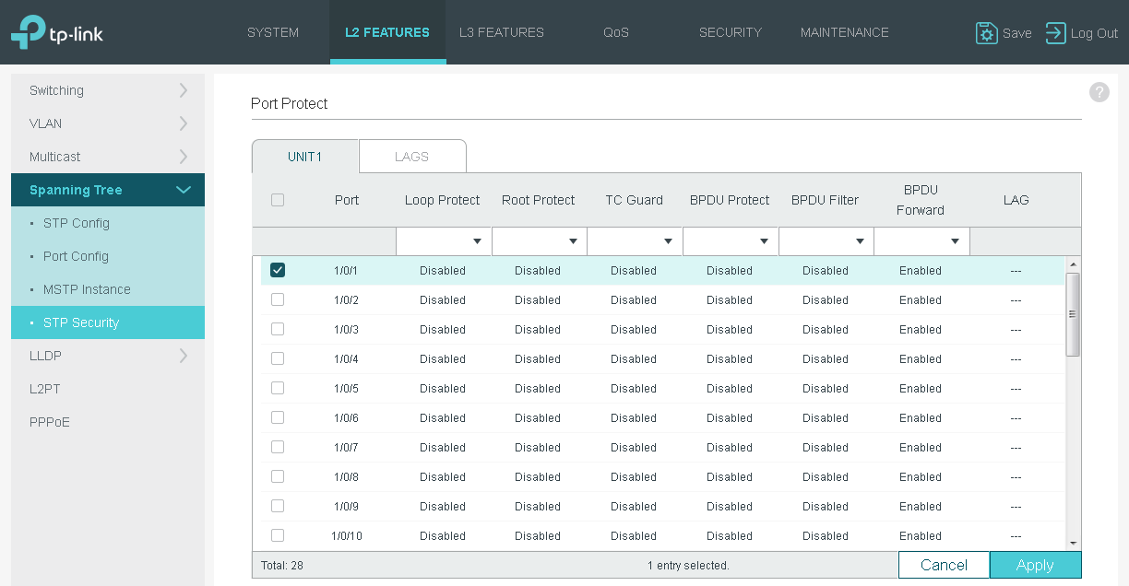Collapse the Spanning Tree sidebar menu

(108, 190)
